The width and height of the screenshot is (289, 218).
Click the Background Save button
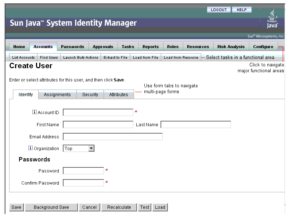(51, 207)
